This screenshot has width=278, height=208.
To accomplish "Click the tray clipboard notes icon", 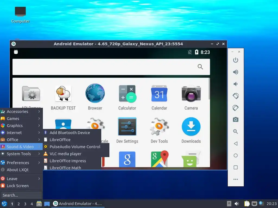I will (247, 204).
